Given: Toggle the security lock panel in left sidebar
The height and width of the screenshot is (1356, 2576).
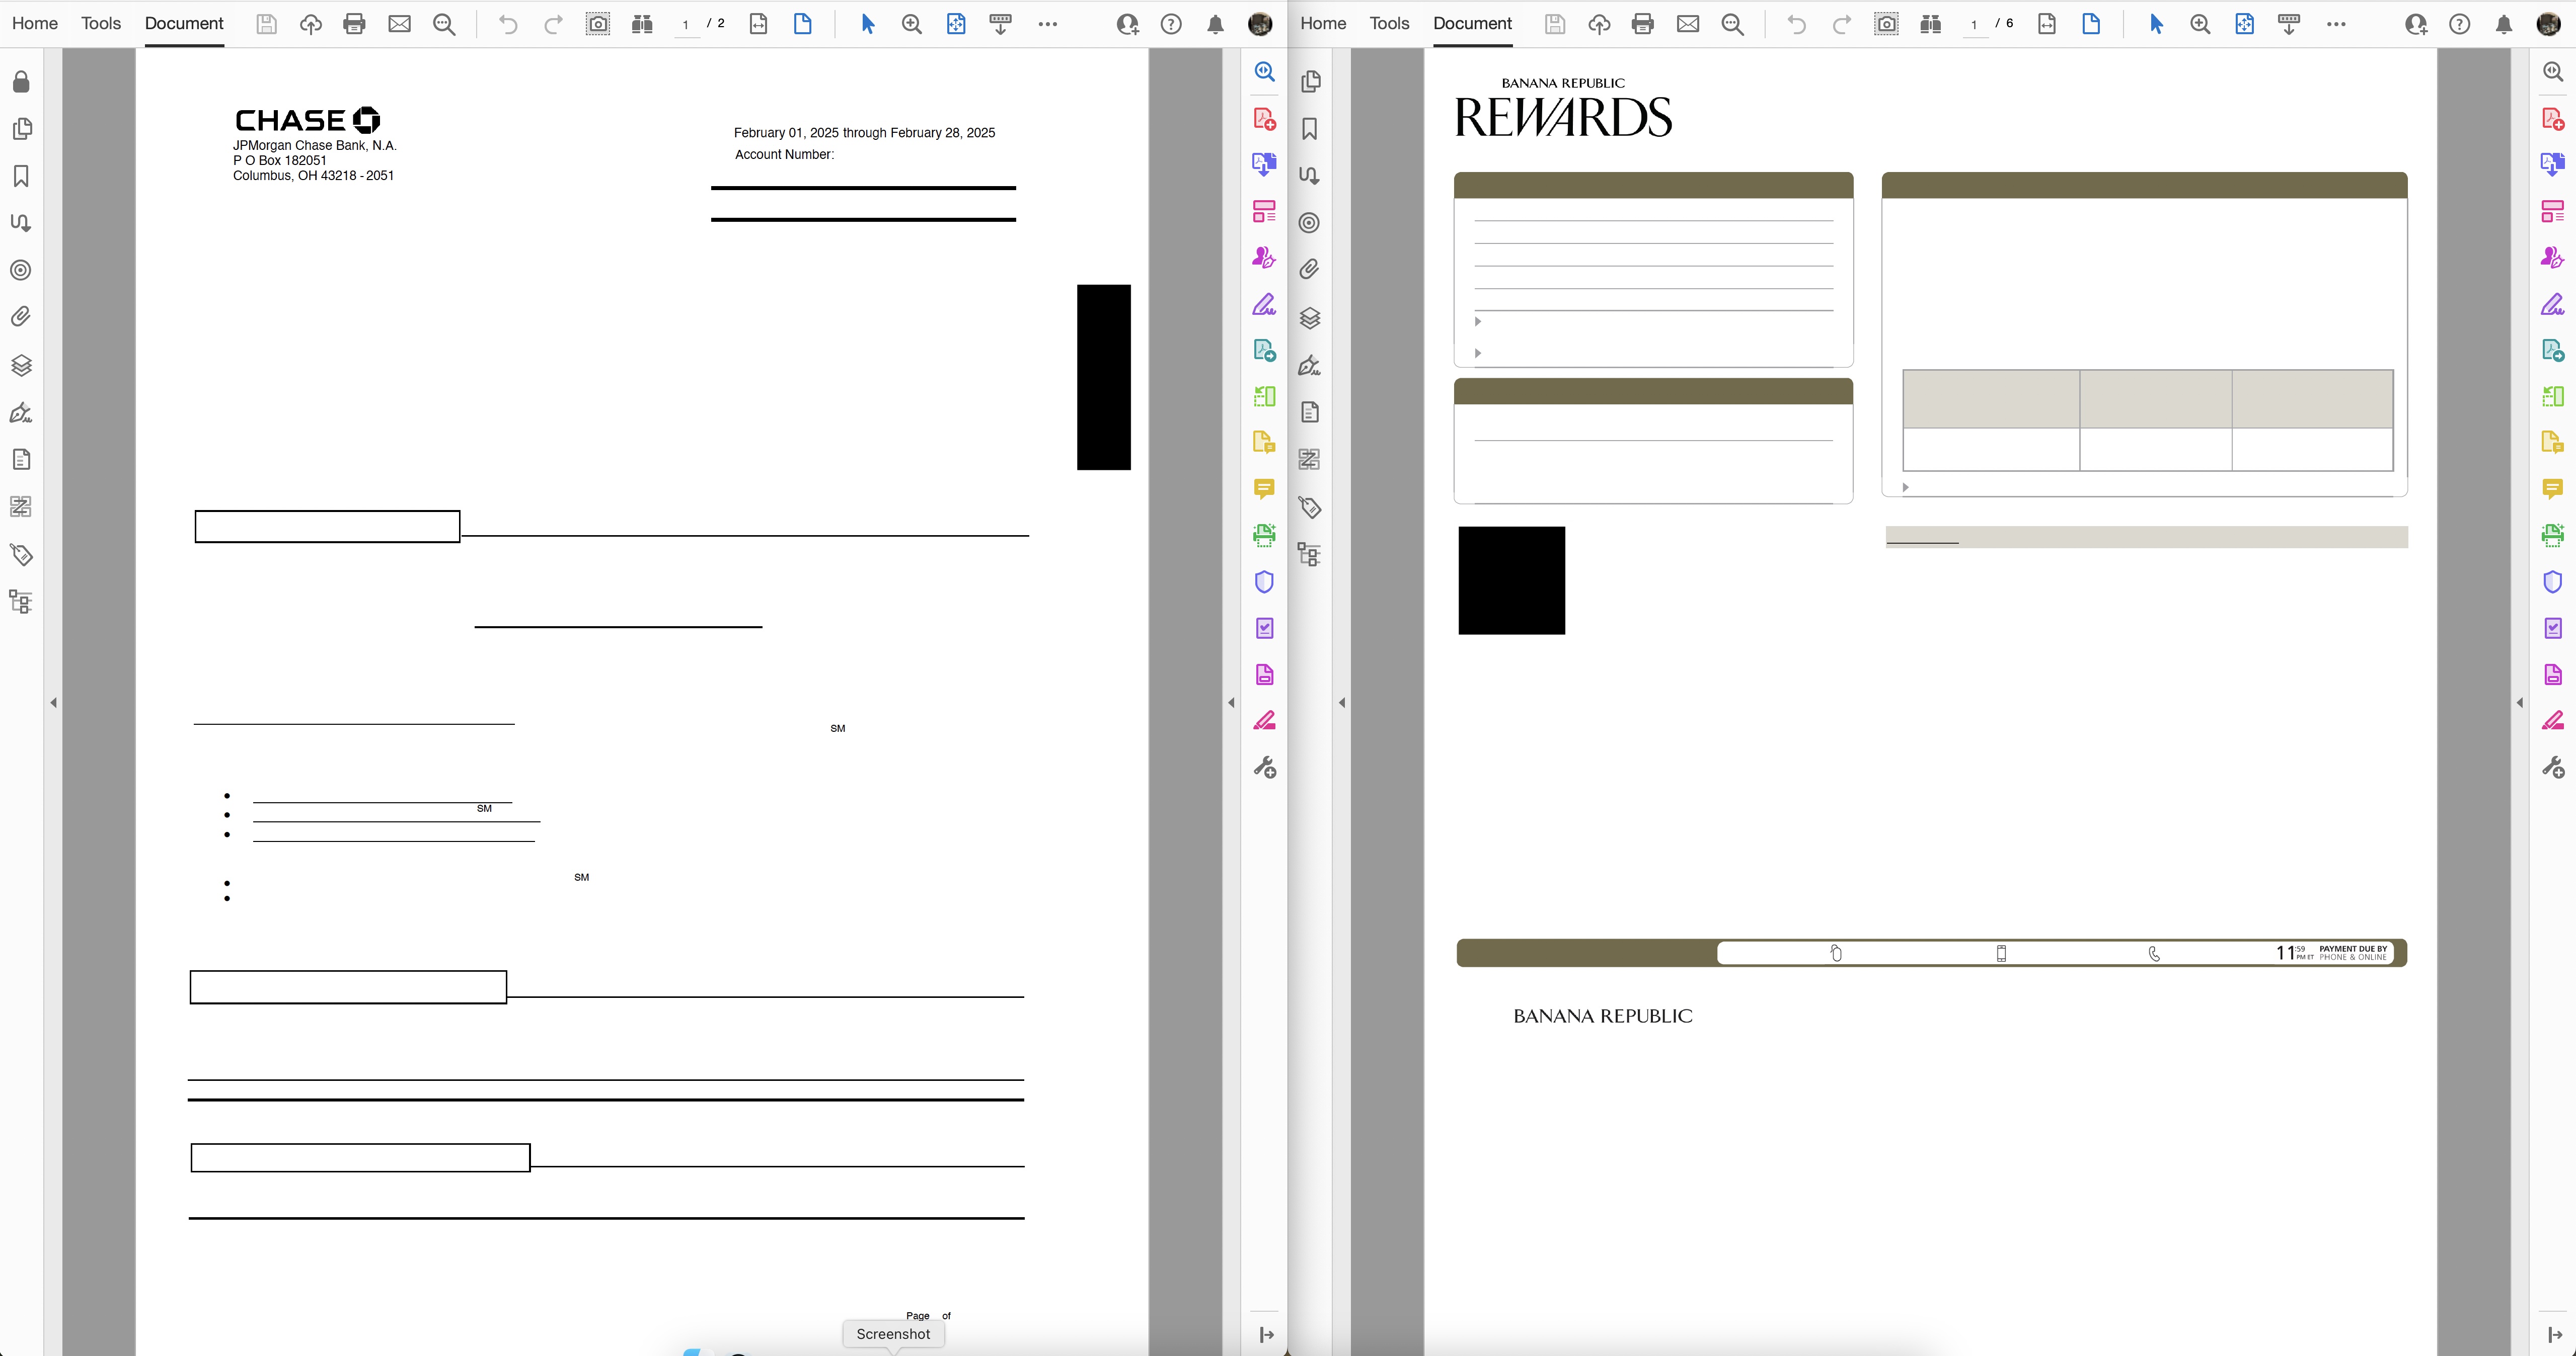Looking at the screenshot, I should pyautogui.click(x=21, y=82).
